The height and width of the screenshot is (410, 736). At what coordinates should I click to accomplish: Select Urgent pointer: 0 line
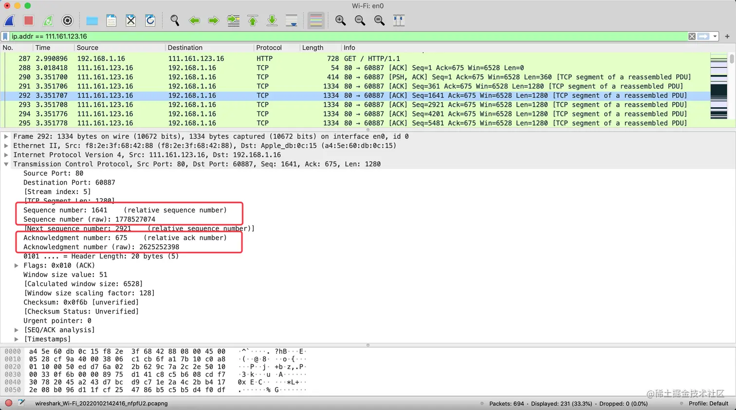[57, 321]
